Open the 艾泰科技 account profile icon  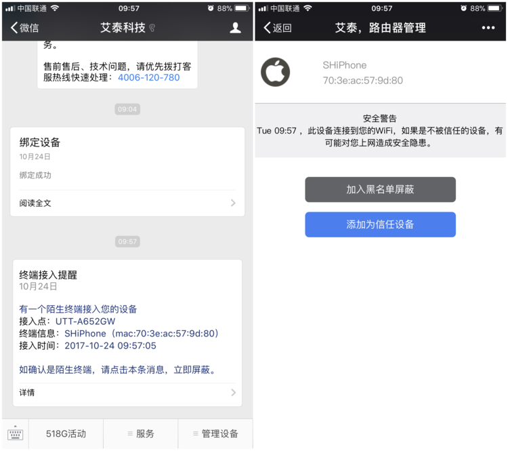(x=235, y=28)
